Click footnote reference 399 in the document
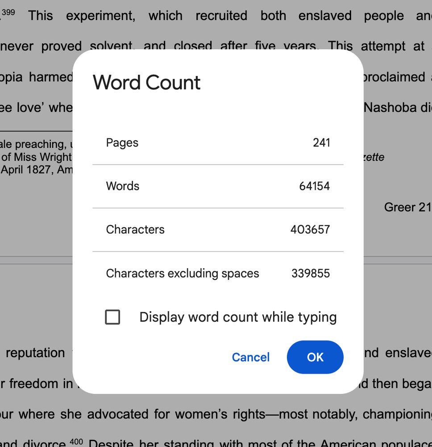The height and width of the screenshot is (447, 432). pos(8,12)
